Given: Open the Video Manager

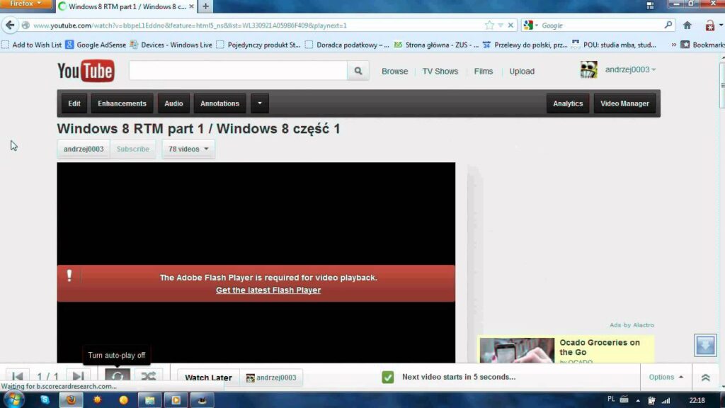Looking at the screenshot, I should 624,103.
